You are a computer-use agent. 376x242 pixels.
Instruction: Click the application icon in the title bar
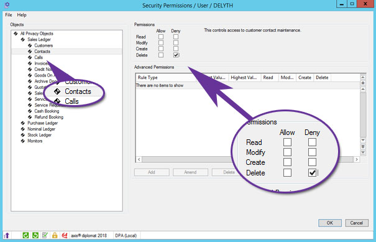7,5
